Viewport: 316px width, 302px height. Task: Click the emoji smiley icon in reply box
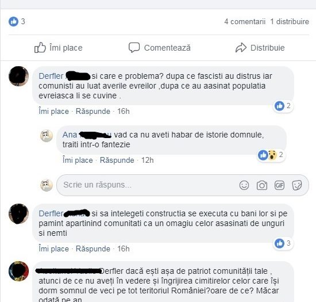244,185
